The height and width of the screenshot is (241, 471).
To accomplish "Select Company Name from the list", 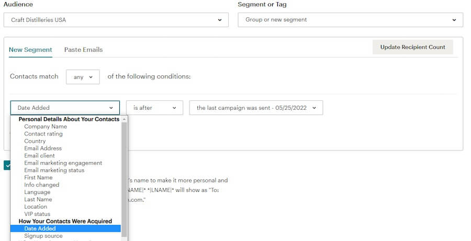I will pos(46,127).
